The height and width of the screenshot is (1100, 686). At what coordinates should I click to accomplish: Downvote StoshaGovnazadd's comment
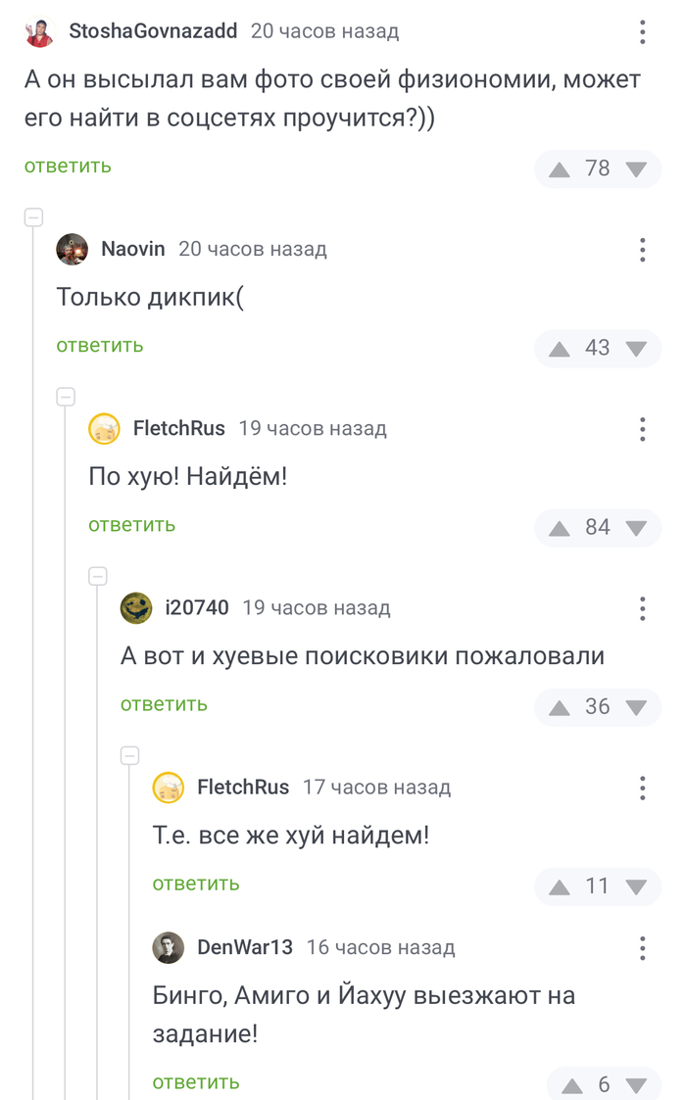pos(637,168)
